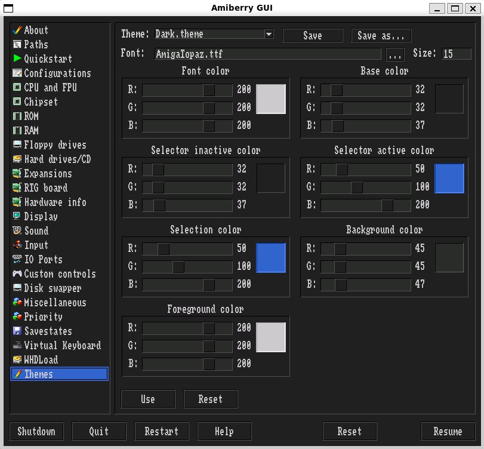Click the green Quickstart arrow icon
The image size is (484, 449).
point(17,59)
